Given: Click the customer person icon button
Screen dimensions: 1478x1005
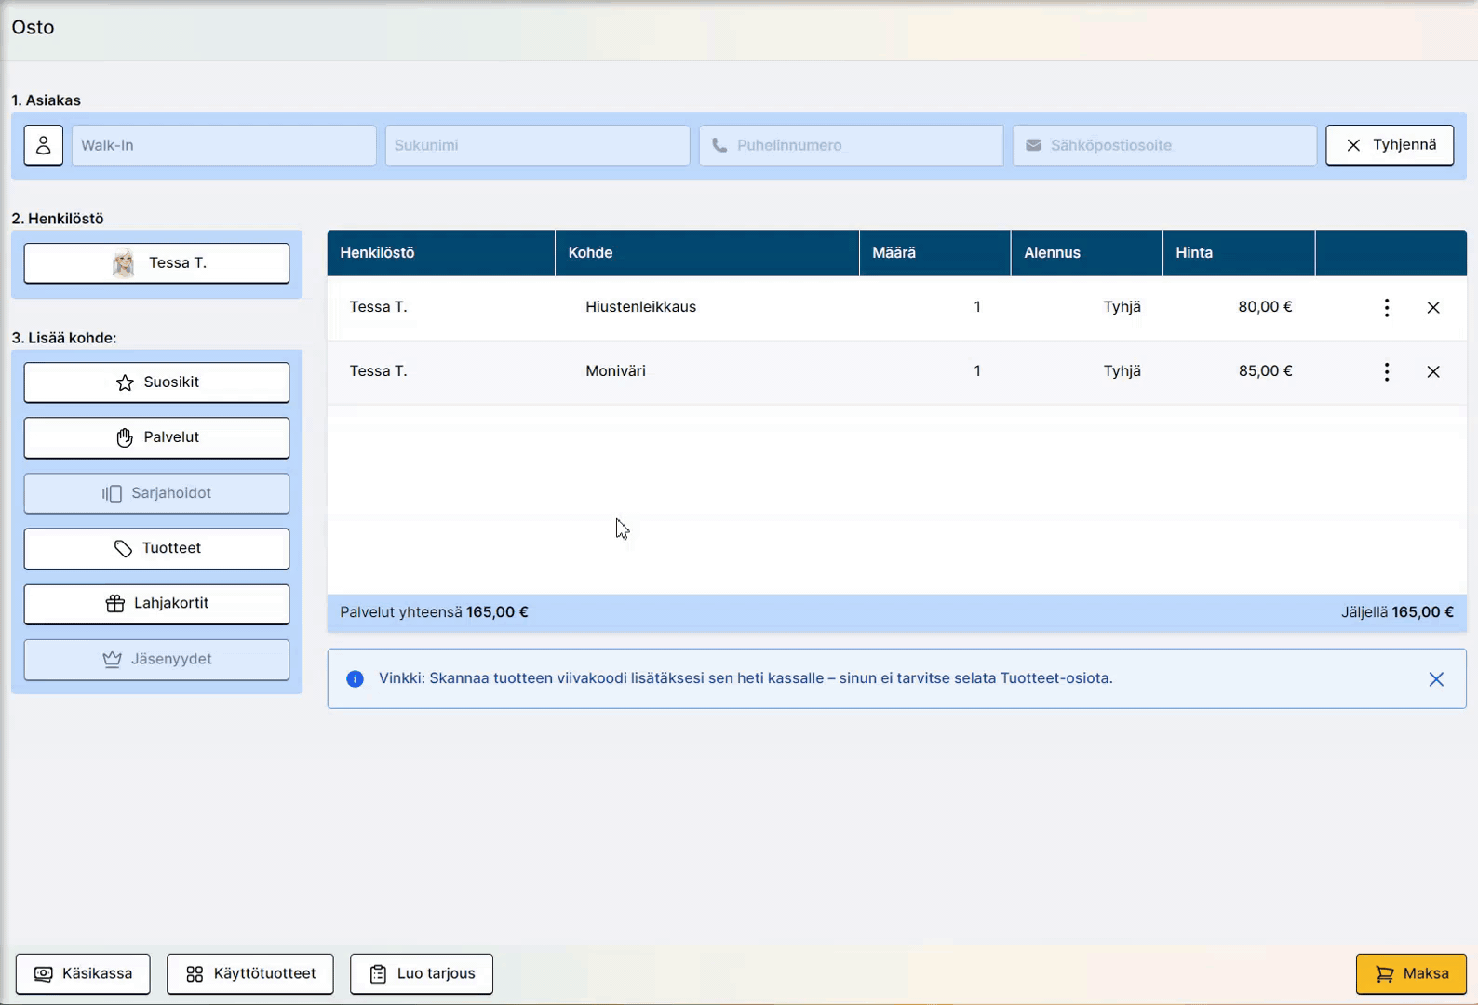Looking at the screenshot, I should click(x=44, y=145).
